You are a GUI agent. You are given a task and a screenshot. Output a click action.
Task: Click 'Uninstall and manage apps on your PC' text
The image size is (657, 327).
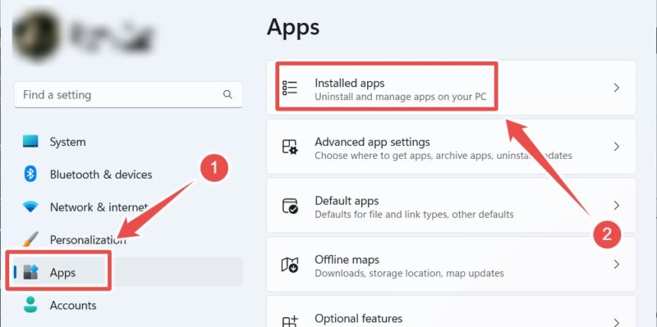pyautogui.click(x=401, y=97)
